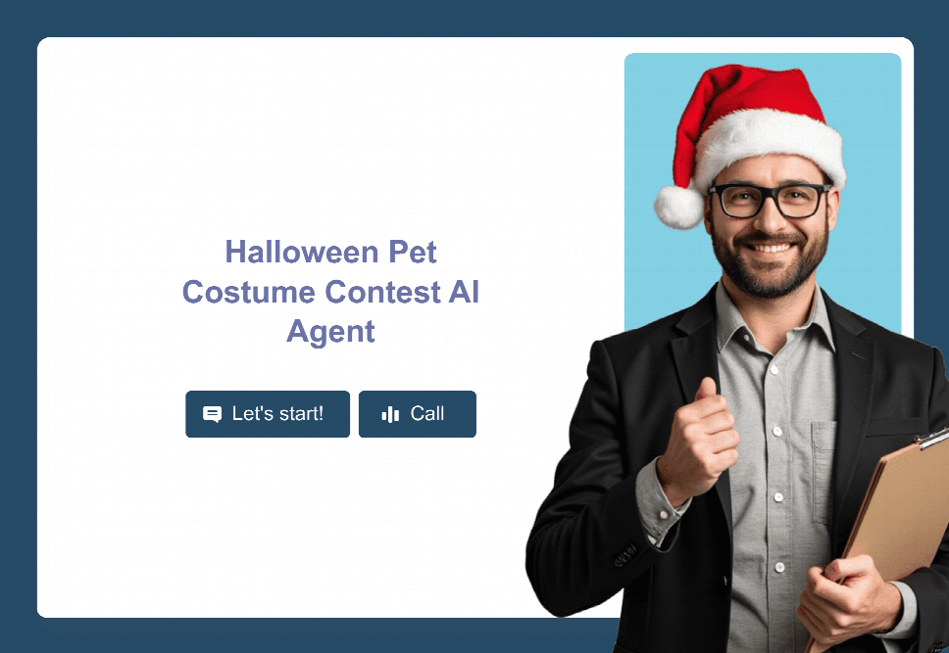Click the "Costume Contest AI" title line

pyautogui.click(x=330, y=292)
